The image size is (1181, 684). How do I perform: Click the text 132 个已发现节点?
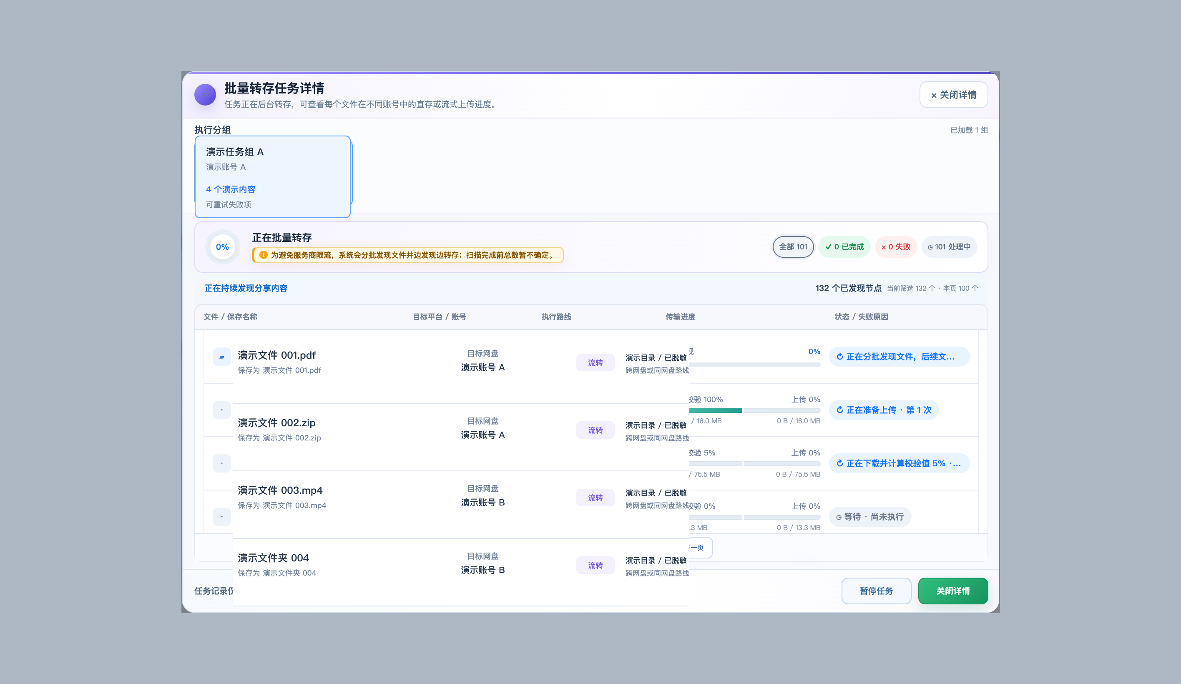[x=848, y=288]
